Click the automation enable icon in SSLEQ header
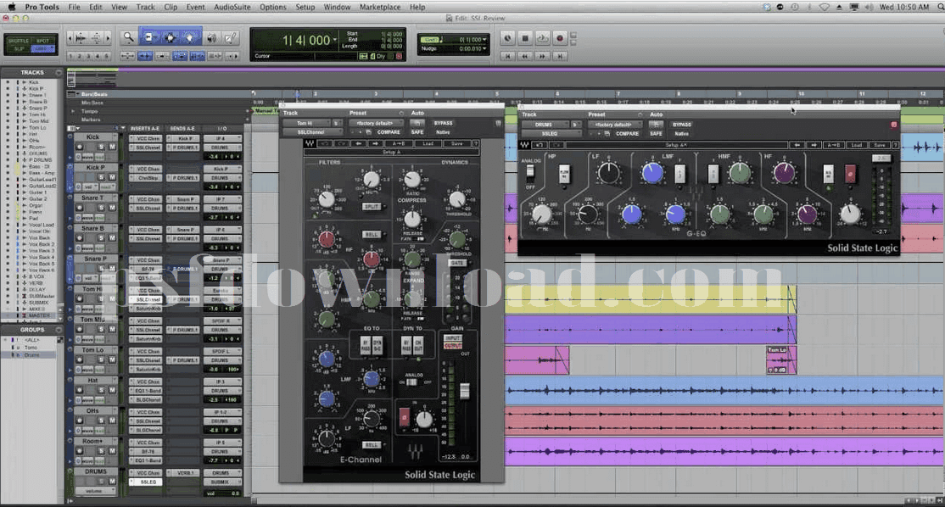Screen dimensions: 945x507 [x=656, y=125]
